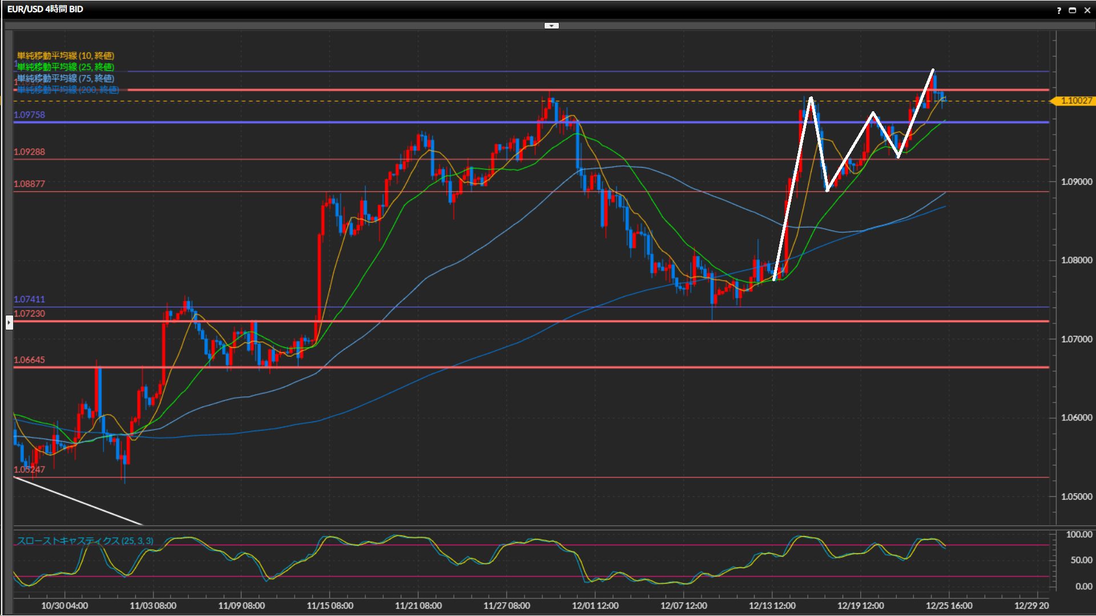This screenshot has width=1096, height=616.
Task: Click the 75-period moving average label
Action: point(66,78)
